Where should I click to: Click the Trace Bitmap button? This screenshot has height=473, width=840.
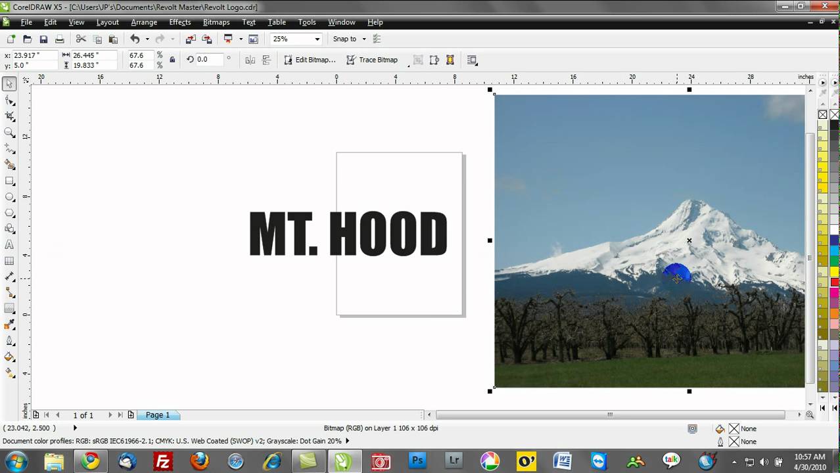tap(372, 60)
